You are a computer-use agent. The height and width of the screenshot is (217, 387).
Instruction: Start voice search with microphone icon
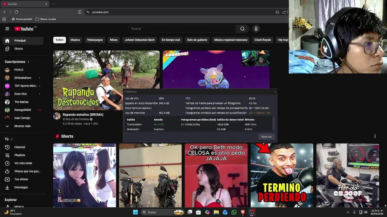click(256, 29)
